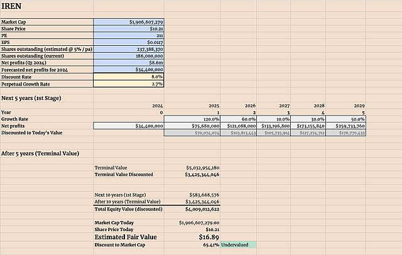
Task: Select the 10.0% growth rate cell
Action: tap(274, 119)
